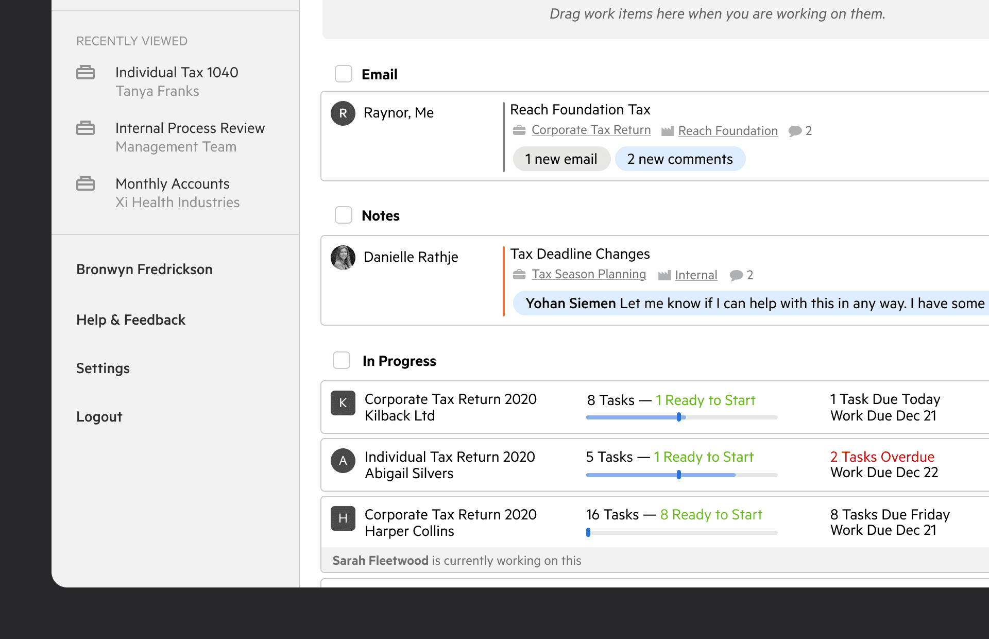Click the A avatar for Abigail Silvers
The width and height of the screenshot is (989, 639).
[343, 461]
